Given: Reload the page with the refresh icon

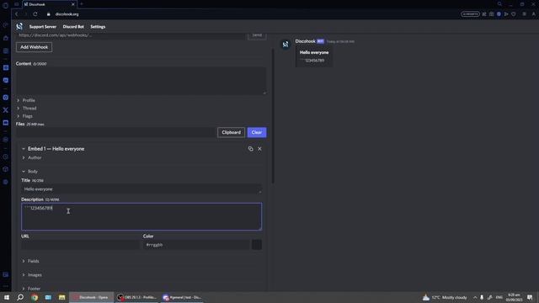Looking at the screenshot, I should coord(35,14).
